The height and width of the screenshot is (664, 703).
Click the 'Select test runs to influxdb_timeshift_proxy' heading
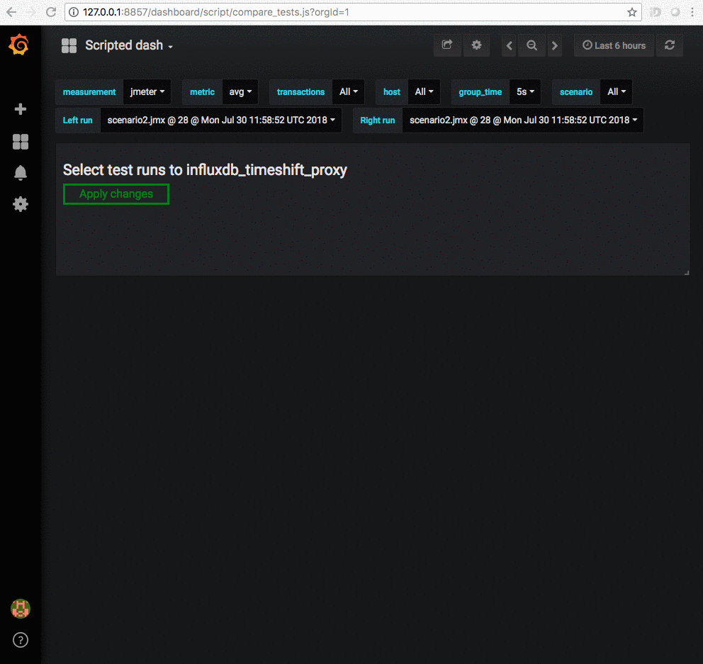(205, 170)
